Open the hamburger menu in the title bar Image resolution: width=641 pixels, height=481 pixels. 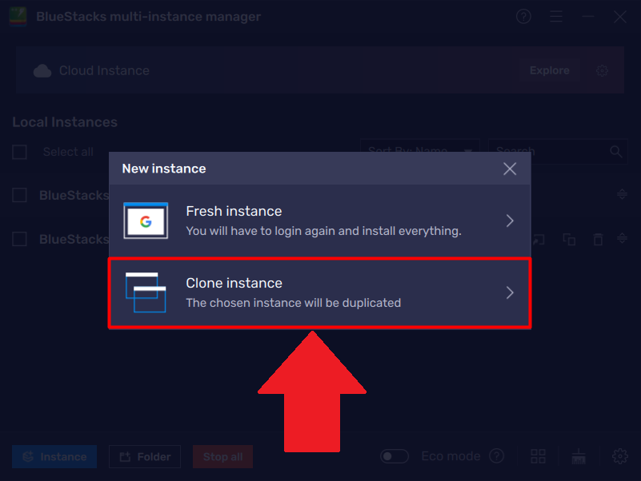556,17
